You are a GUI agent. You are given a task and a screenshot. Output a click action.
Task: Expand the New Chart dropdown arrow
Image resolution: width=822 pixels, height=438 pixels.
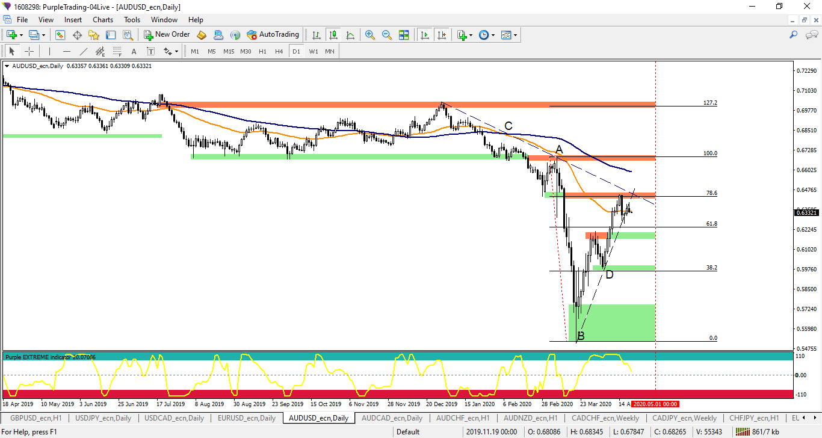pyautogui.click(x=21, y=35)
